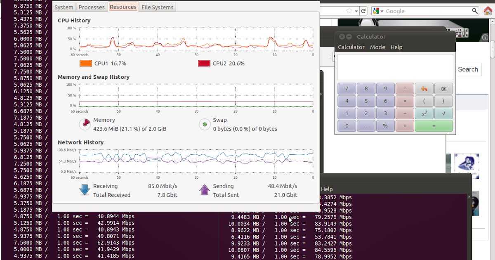Image resolution: width=495 pixels, height=260 pixels.
Task: Go to browser home page
Action: pos(488,11)
